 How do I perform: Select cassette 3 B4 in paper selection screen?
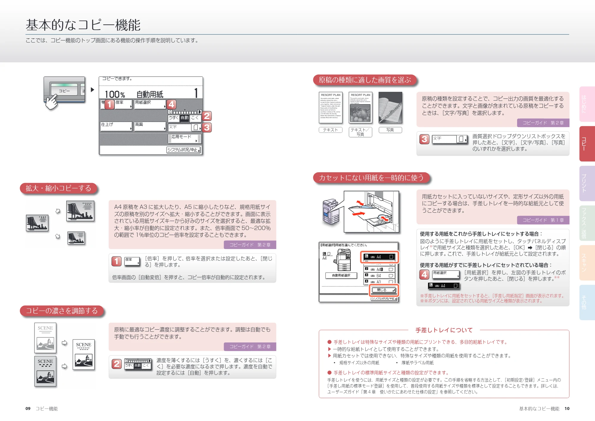[x=379, y=276]
